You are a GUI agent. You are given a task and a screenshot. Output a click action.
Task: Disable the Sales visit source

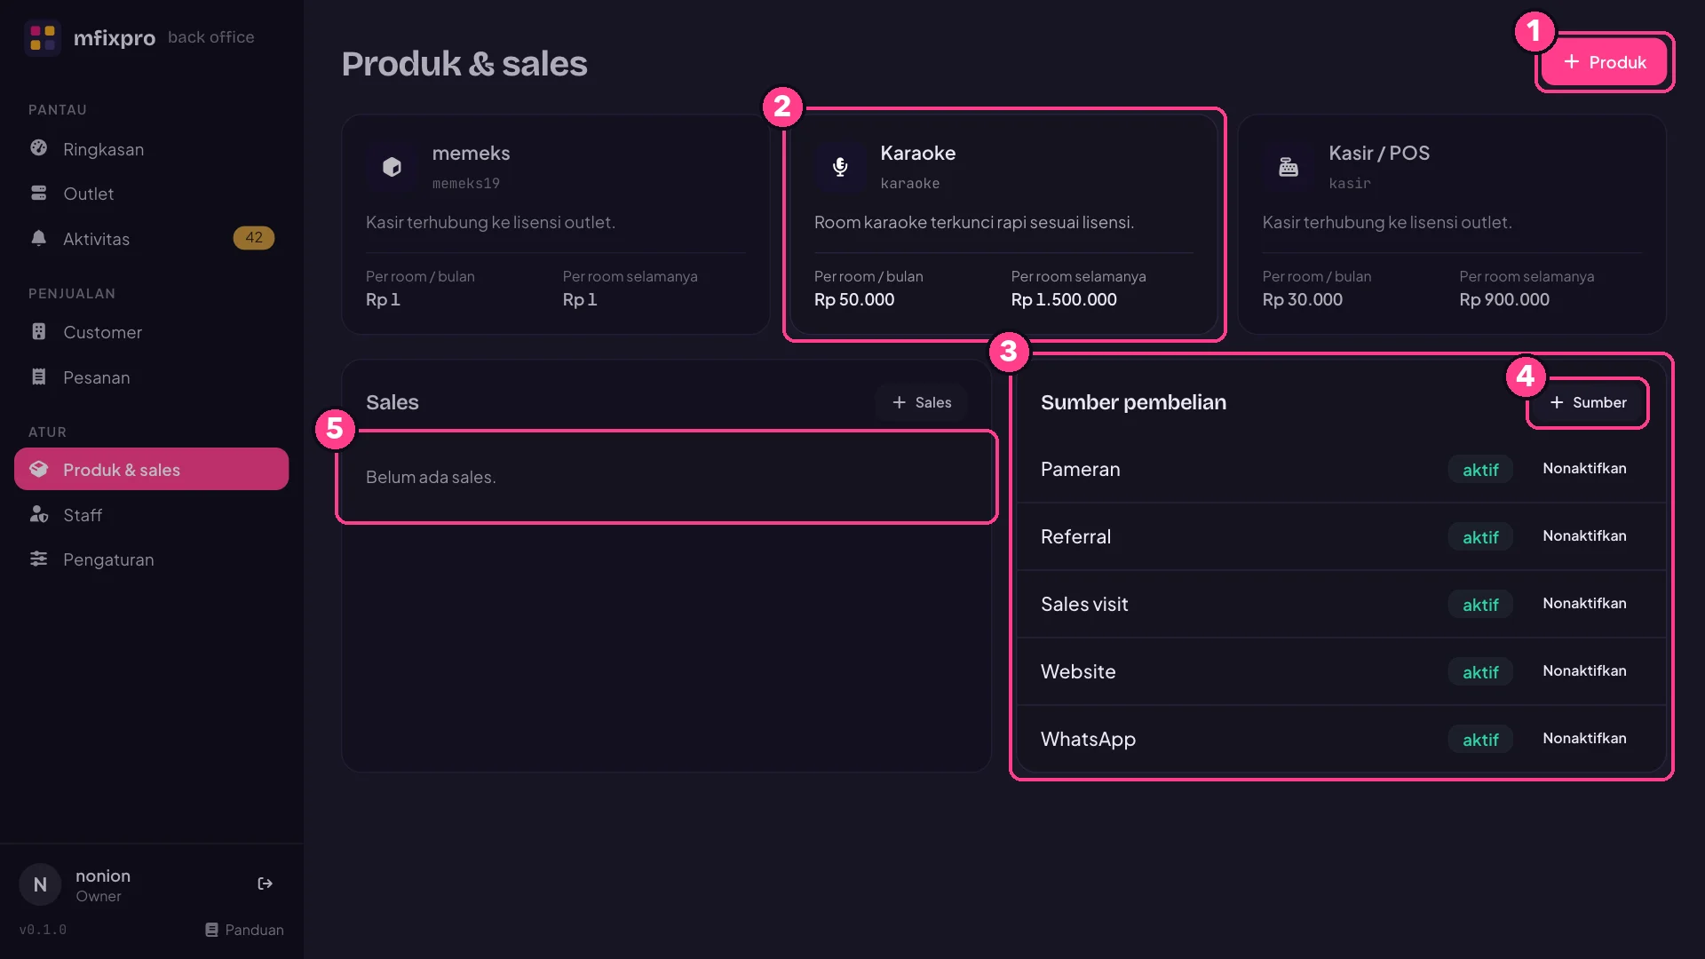[1584, 603]
